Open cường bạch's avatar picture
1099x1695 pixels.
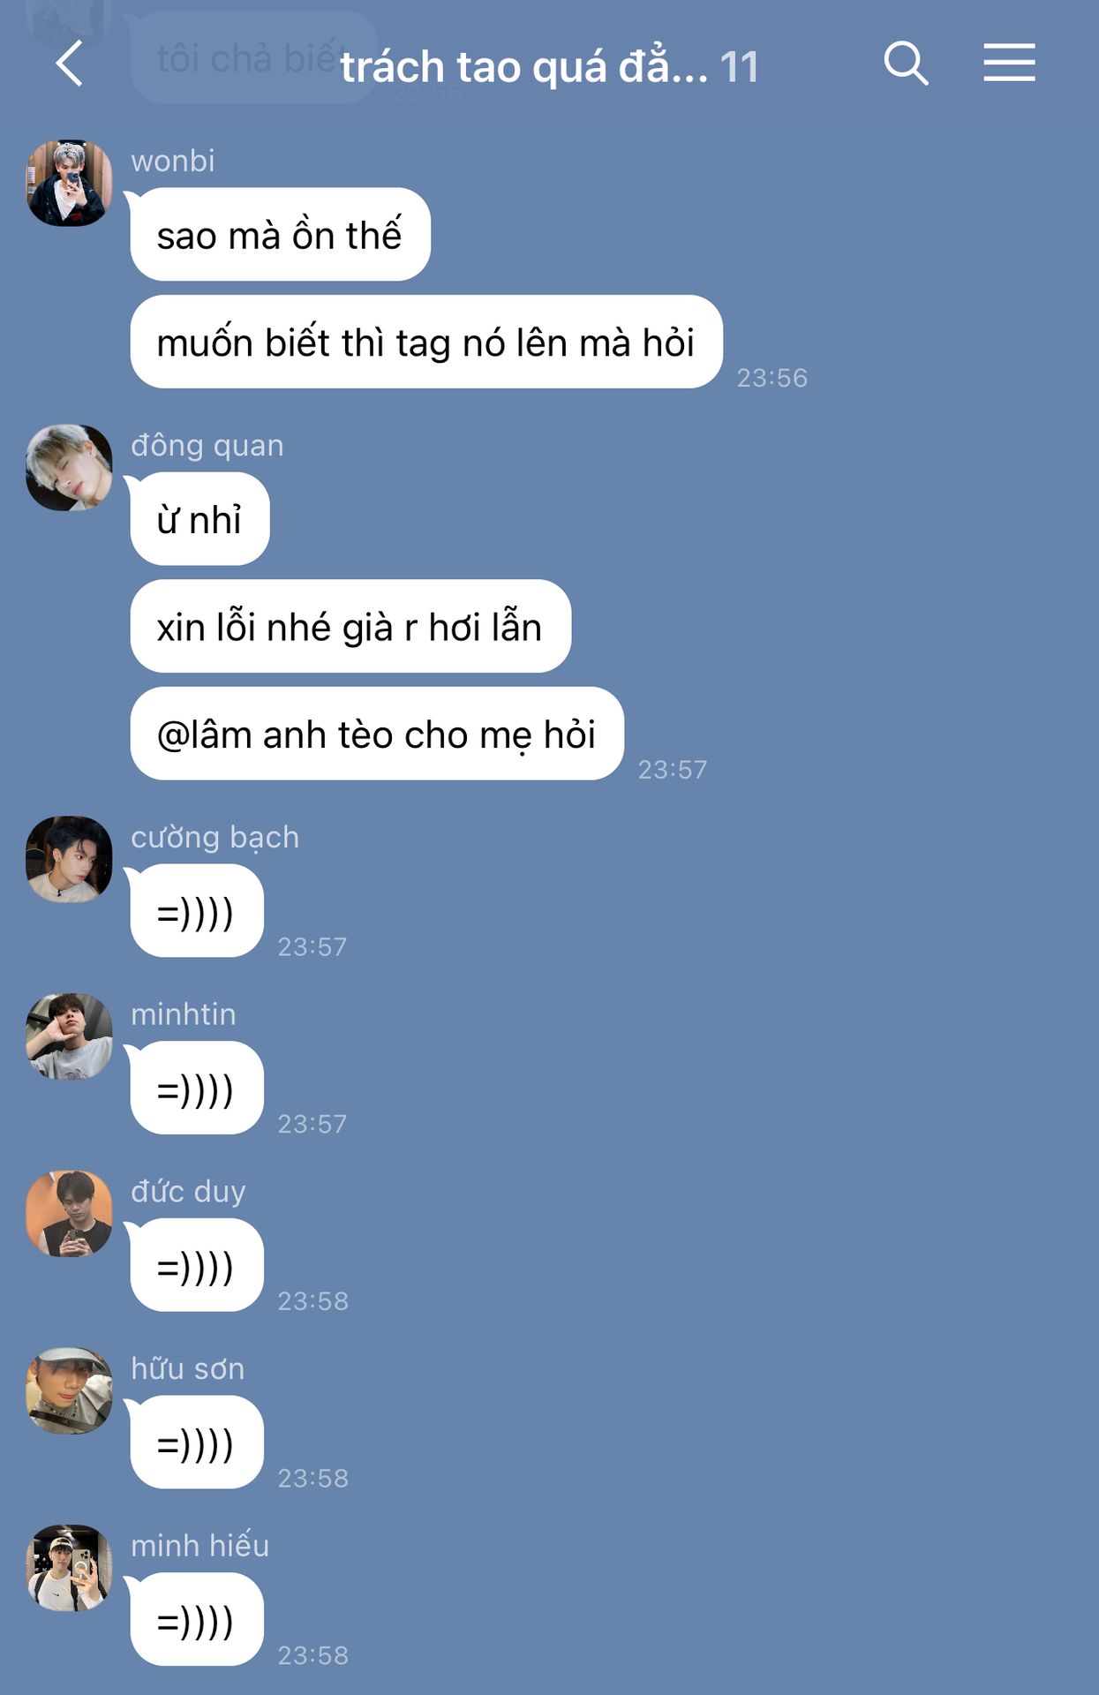(70, 859)
